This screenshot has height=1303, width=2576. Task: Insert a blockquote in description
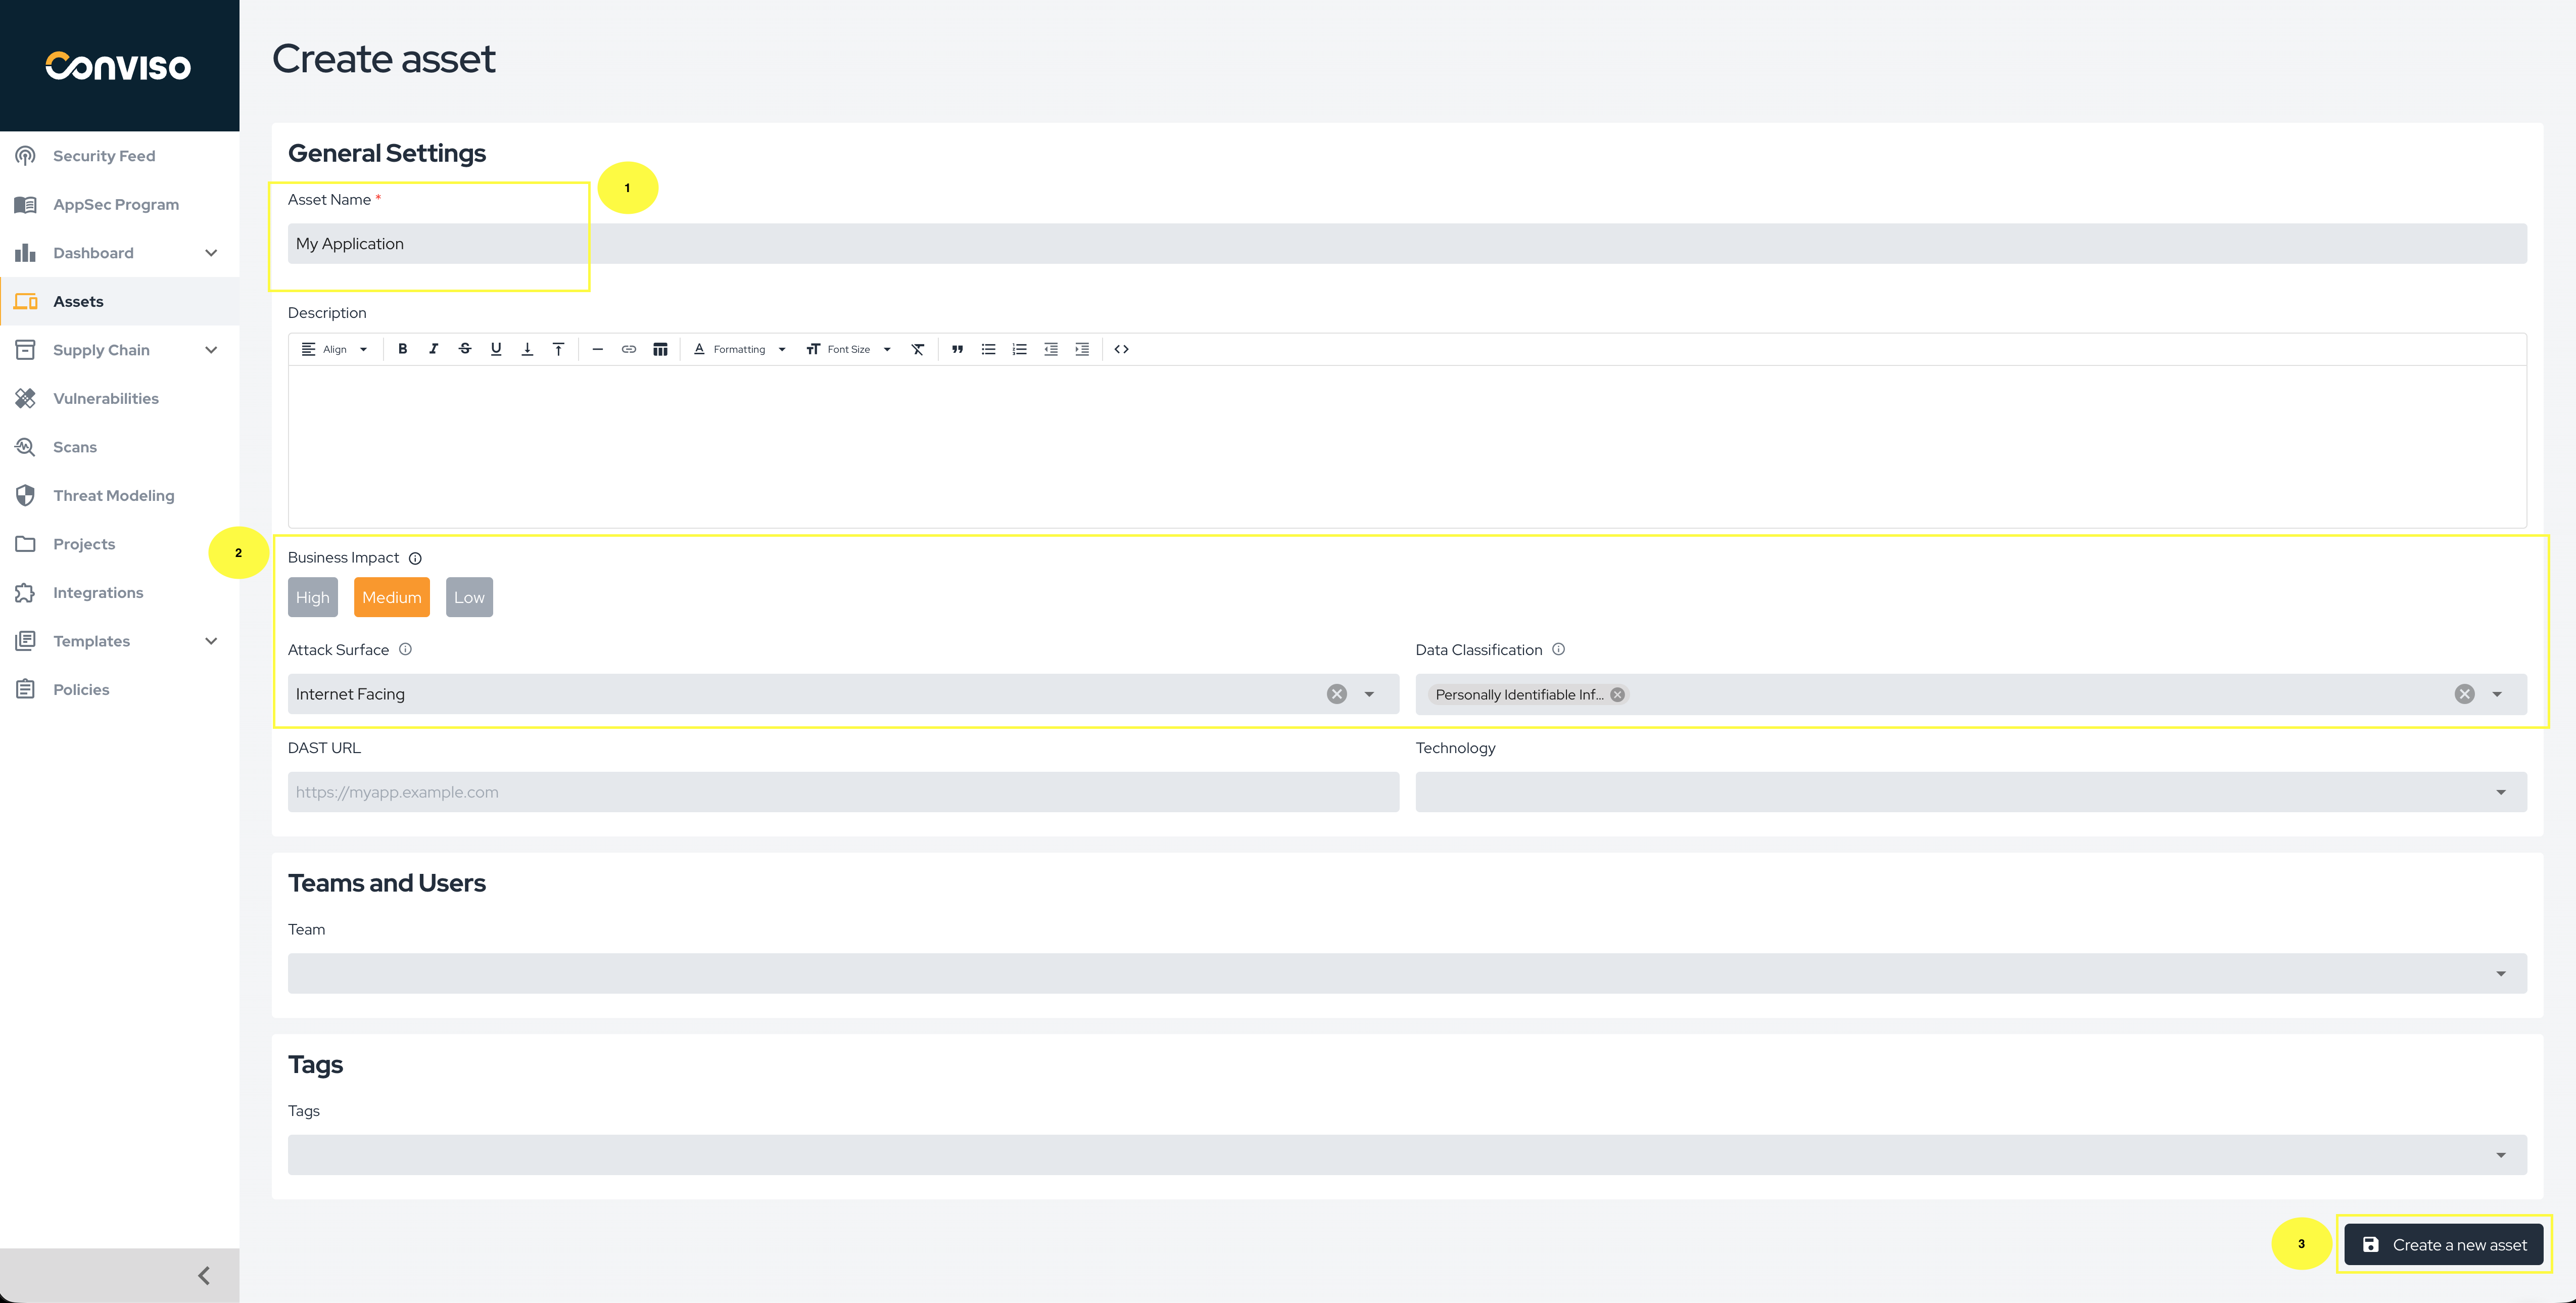pos(957,349)
